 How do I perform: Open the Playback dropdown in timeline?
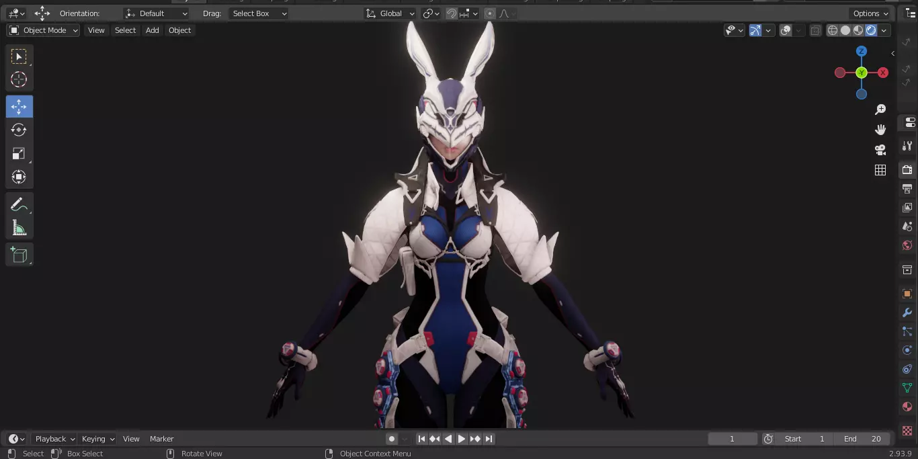pos(54,439)
